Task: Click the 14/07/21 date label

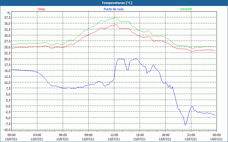Action: tap(216, 139)
